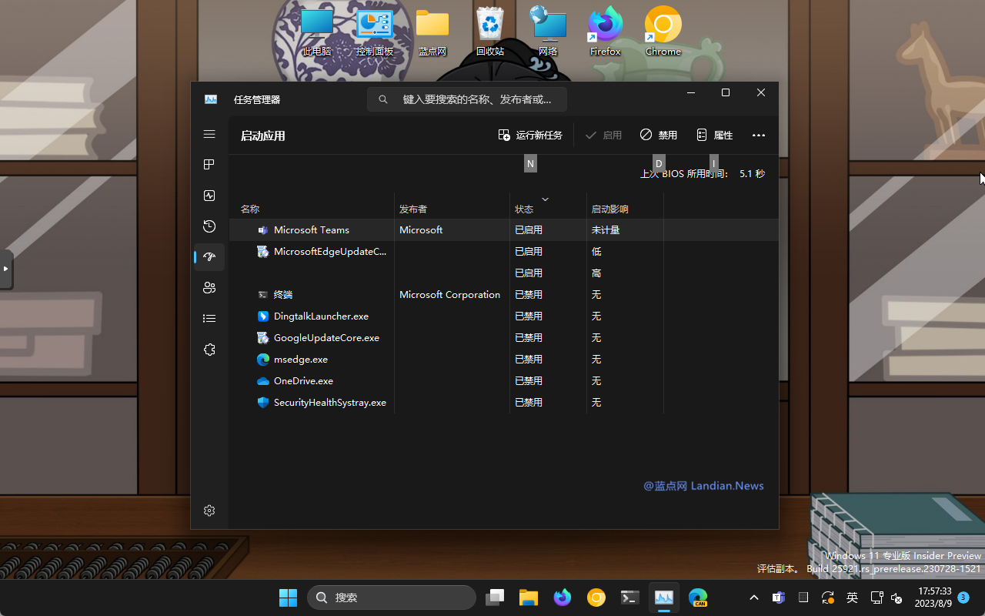
Task: Open Chrome desktop shortcut
Action: 663,32
